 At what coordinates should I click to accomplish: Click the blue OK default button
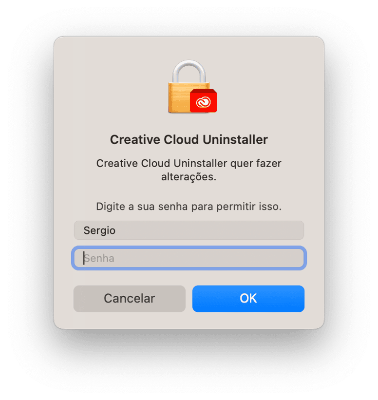point(248,299)
